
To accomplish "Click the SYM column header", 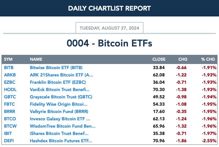I will 8,59.
